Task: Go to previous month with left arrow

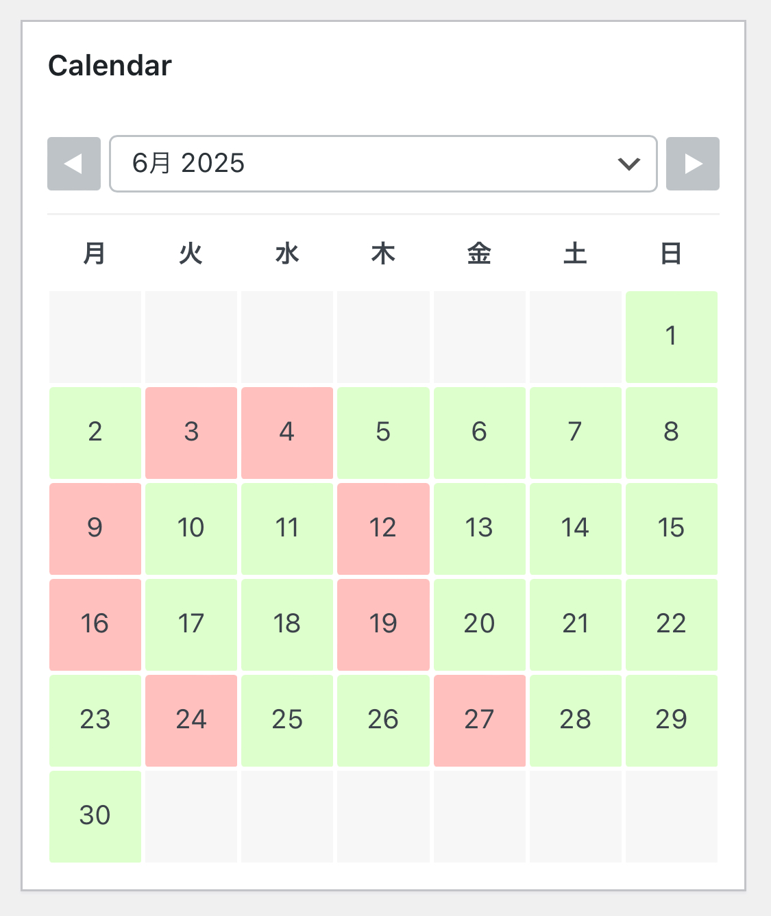Action: [74, 164]
